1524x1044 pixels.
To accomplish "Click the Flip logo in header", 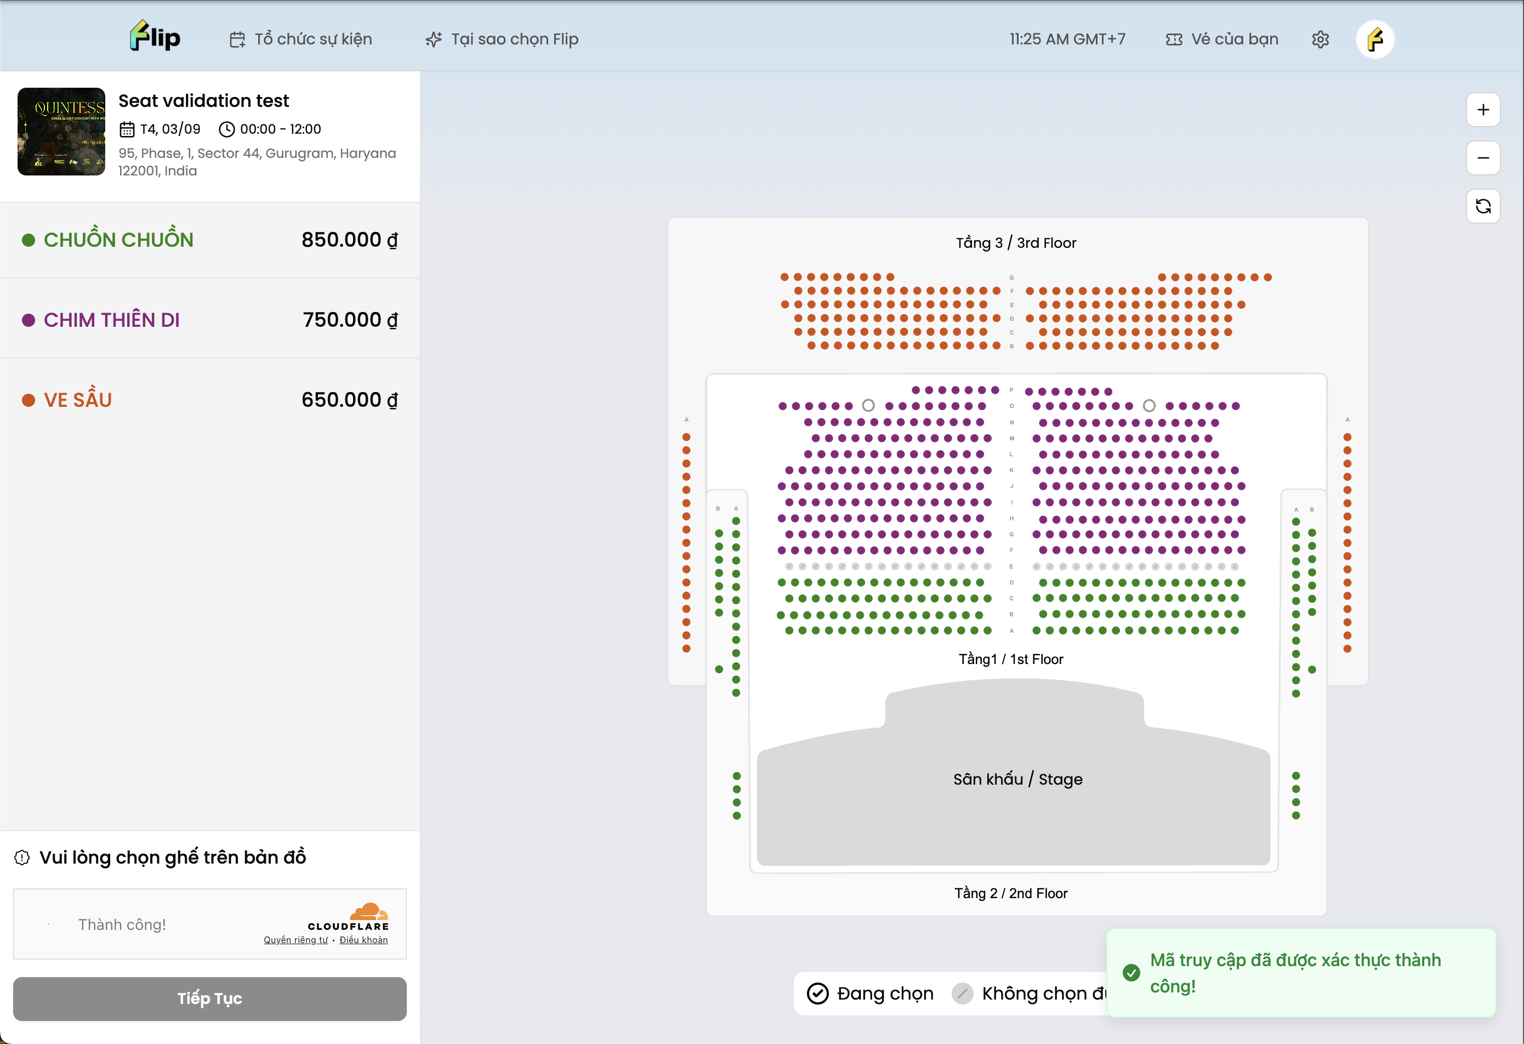I will 155,37.
